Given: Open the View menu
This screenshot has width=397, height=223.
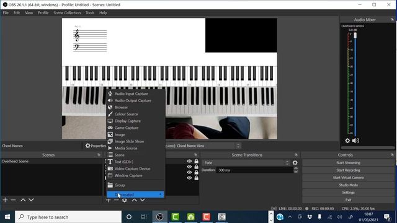Looking at the screenshot, I should tap(29, 12).
